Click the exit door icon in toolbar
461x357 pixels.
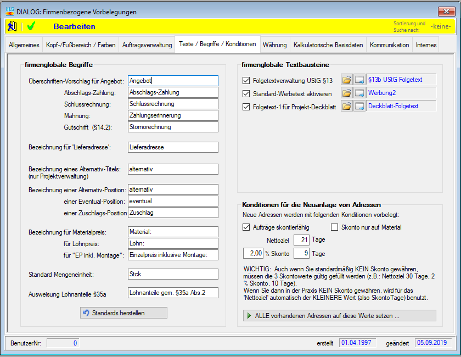tap(12, 26)
